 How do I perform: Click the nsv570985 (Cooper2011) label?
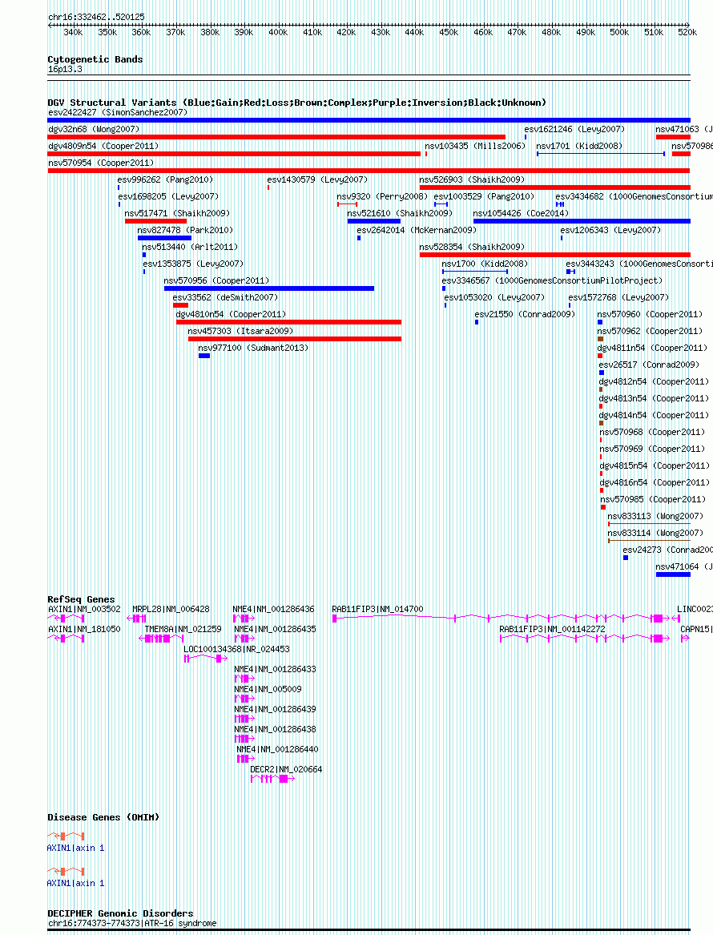[653, 499]
